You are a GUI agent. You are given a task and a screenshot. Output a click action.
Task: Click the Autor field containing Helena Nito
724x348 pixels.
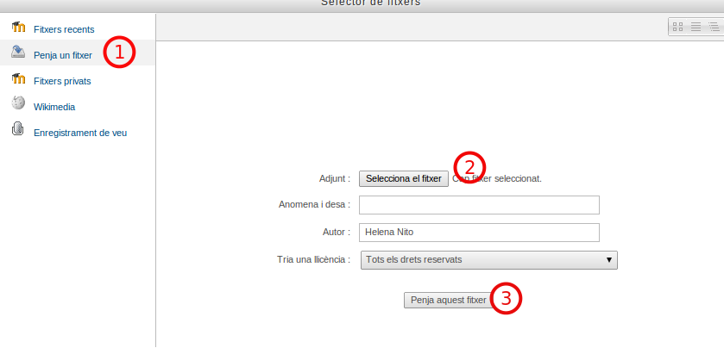(479, 233)
